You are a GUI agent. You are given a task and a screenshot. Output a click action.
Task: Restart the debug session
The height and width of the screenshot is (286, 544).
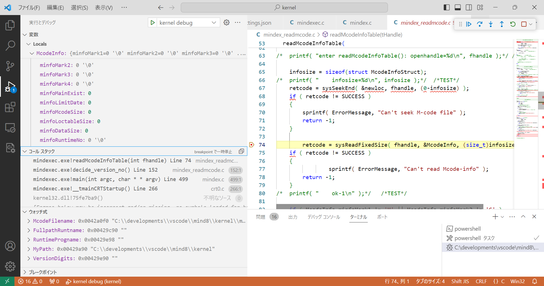[513, 24]
